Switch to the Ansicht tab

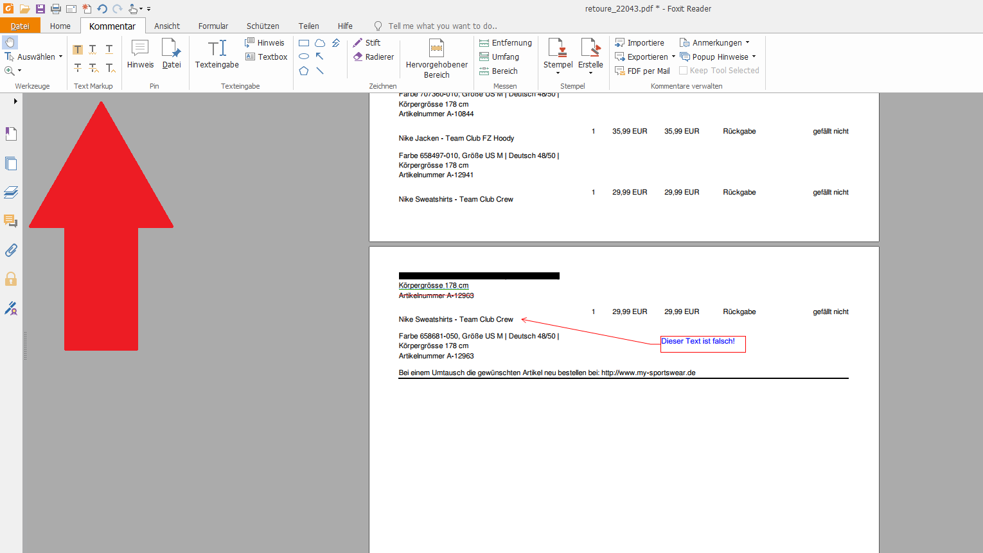tap(167, 26)
